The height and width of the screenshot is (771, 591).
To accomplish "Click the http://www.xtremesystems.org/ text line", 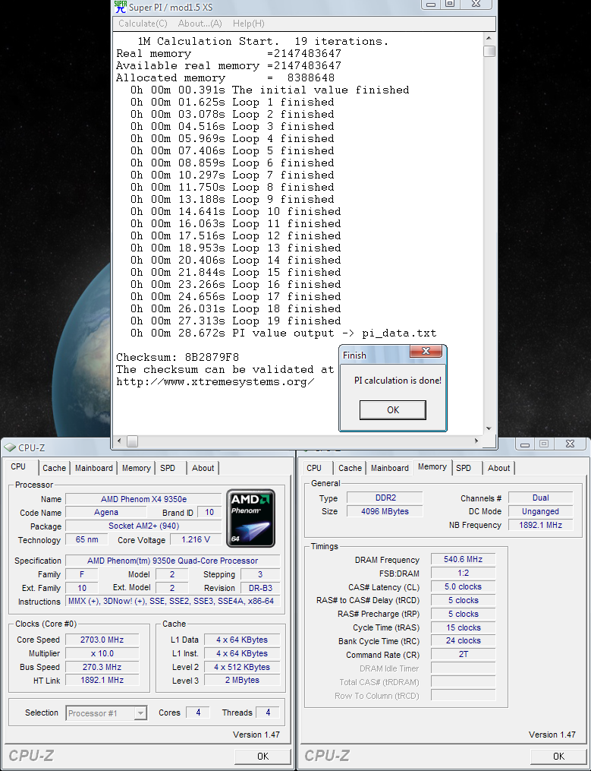I will pyautogui.click(x=215, y=382).
